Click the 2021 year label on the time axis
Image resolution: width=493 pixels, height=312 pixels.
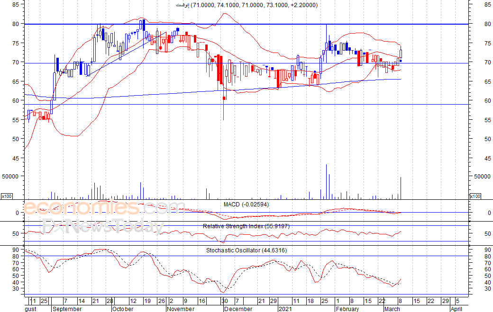(285, 309)
